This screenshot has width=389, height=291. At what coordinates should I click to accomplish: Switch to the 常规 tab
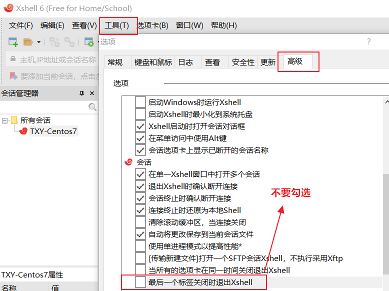coord(117,62)
